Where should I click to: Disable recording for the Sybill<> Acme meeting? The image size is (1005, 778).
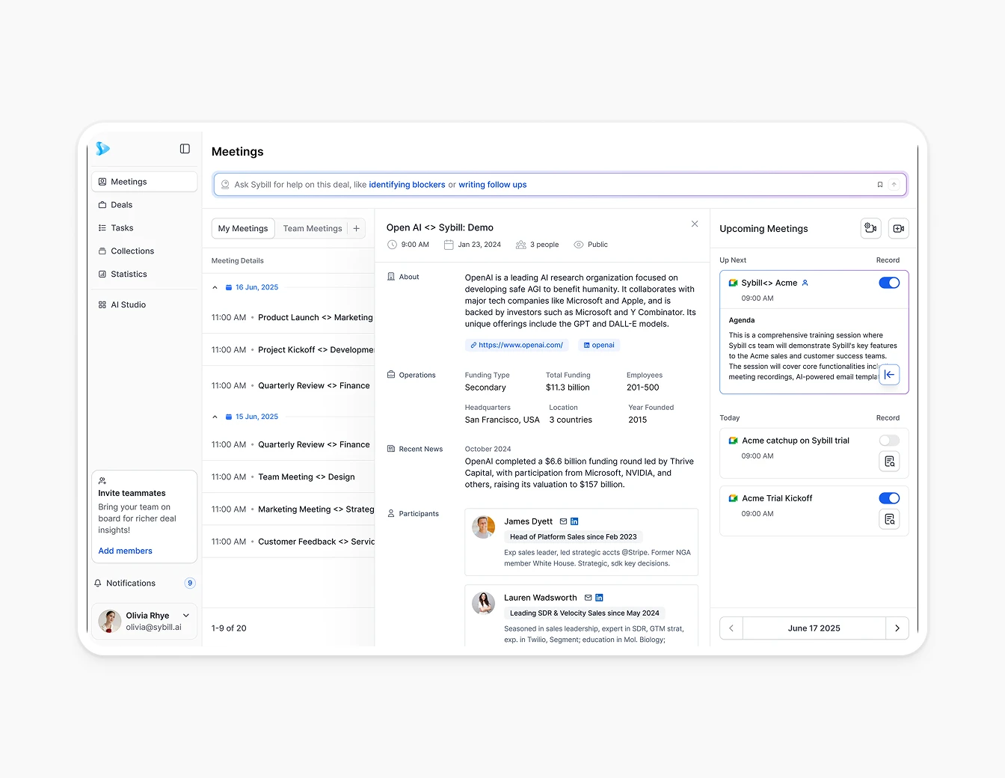point(889,283)
